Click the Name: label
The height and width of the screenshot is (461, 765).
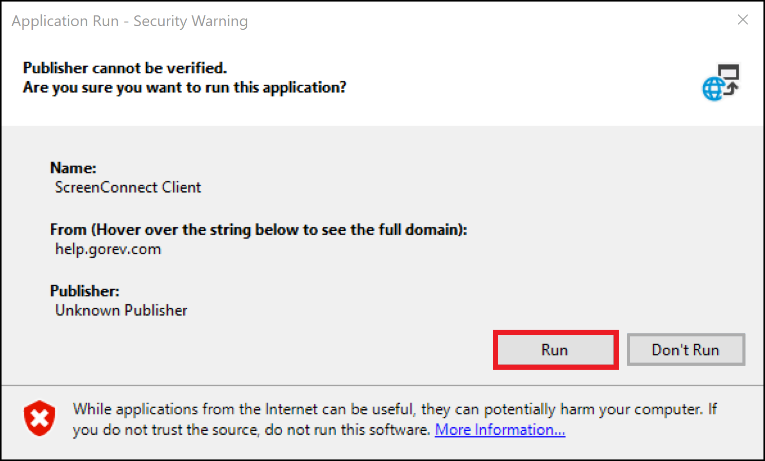73,168
